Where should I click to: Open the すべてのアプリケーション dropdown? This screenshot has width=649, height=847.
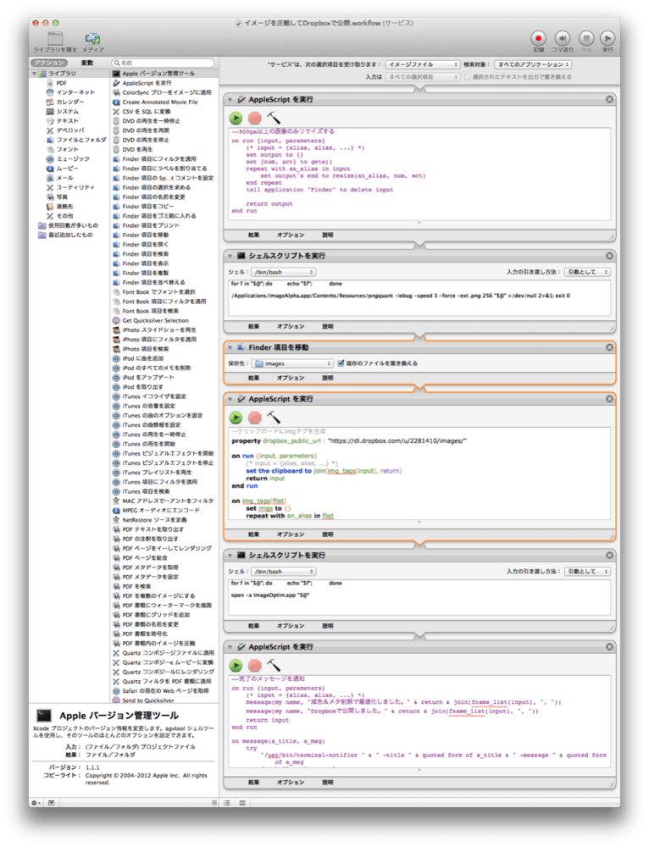point(533,64)
